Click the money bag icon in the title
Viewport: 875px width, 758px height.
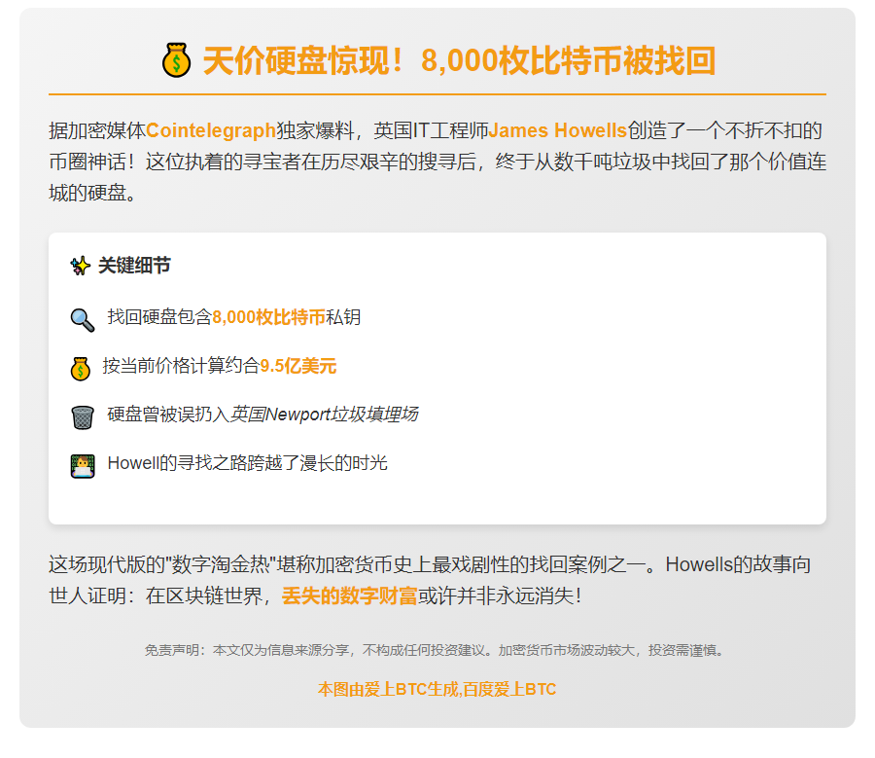click(176, 61)
